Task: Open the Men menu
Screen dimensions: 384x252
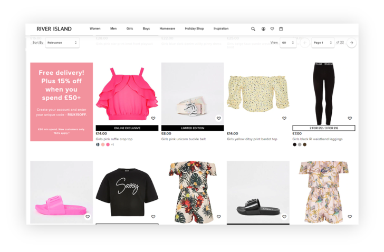Action: coord(113,28)
